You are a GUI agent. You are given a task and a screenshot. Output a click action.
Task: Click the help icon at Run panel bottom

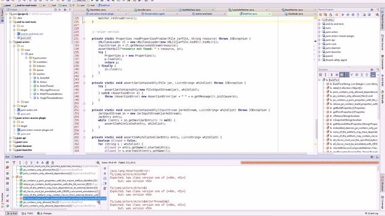[7, 206]
